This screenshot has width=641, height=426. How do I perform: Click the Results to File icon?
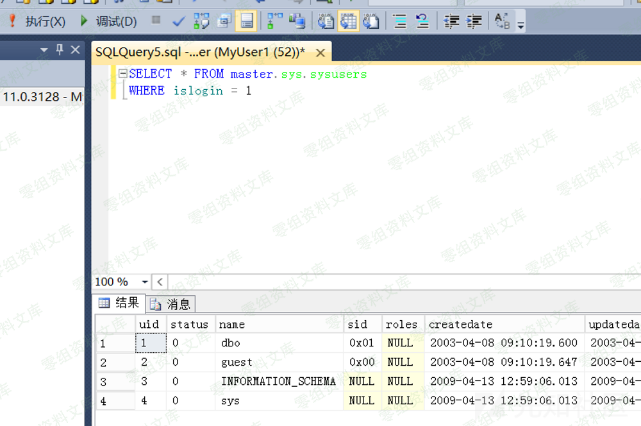coord(370,22)
